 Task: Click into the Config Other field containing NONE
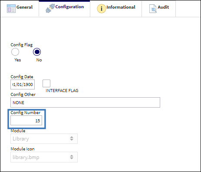[x=85, y=102]
